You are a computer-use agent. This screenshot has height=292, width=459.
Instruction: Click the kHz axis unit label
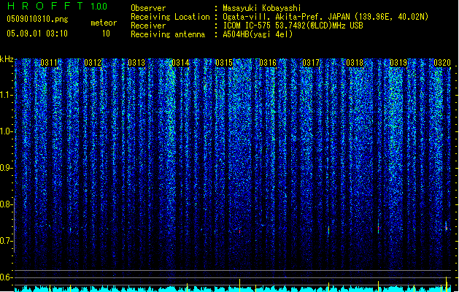[x=7, y=59]
